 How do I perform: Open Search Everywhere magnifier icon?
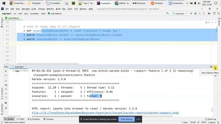click(219, 13)
